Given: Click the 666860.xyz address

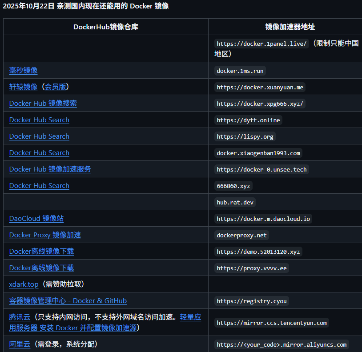Looking at the screenshot, I should click(x=233, y=186).
